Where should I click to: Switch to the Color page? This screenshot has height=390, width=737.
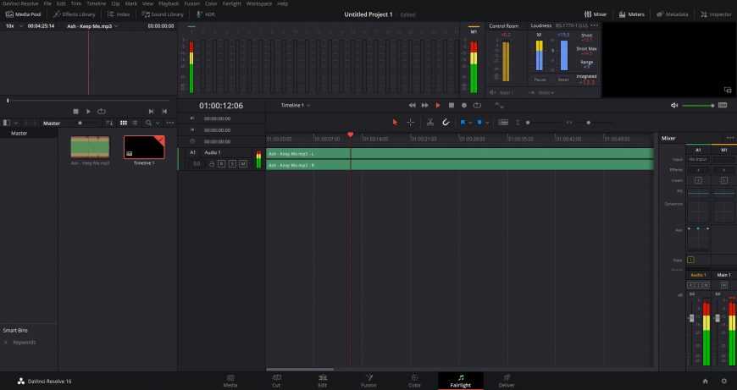[414, 381]
